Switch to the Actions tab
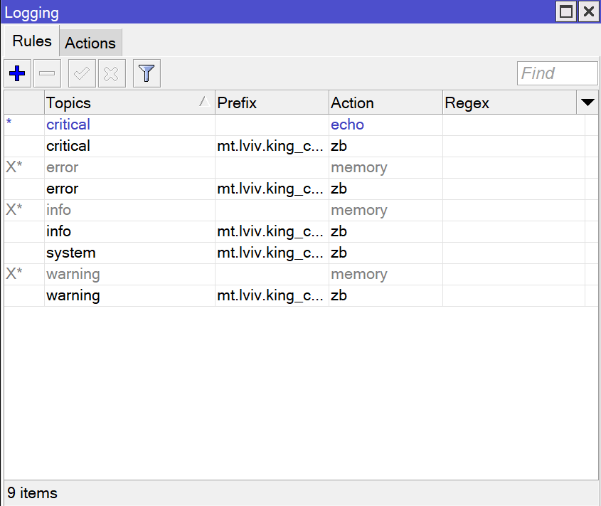 coord(90,43)
